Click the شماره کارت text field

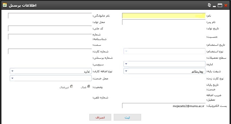coord(49,51)
